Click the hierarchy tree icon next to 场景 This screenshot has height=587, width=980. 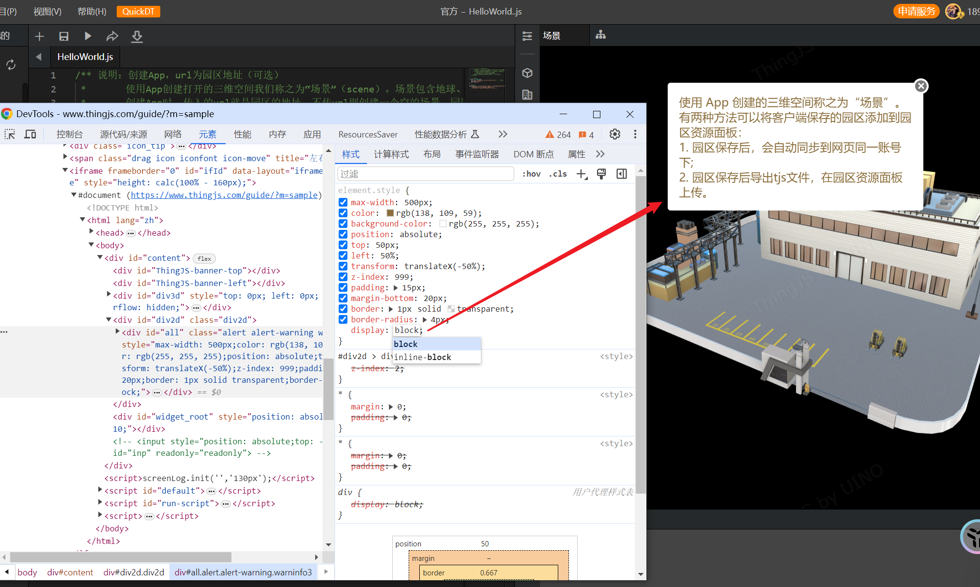coord(601,35)
